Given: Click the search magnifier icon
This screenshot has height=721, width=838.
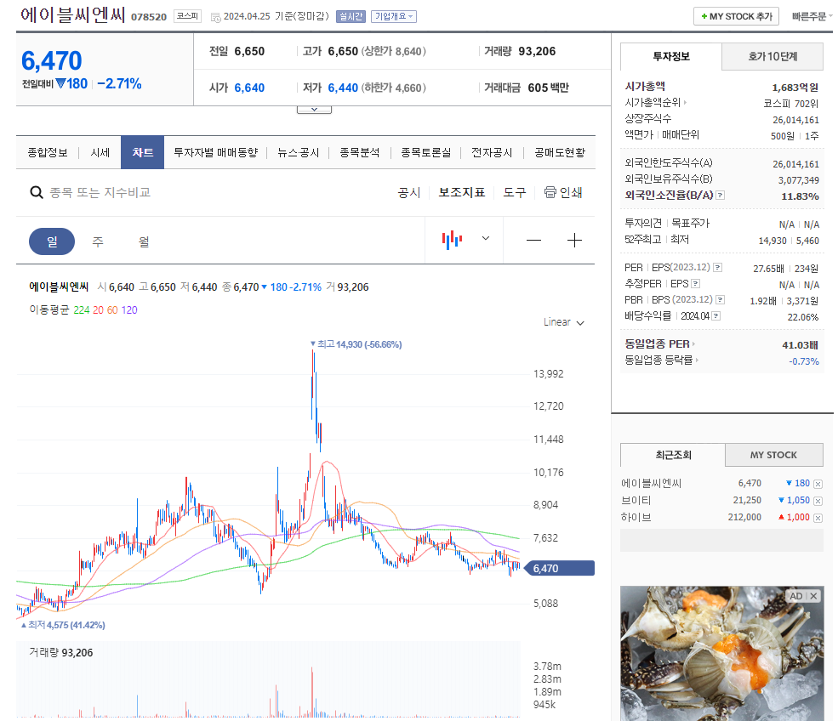Looking at the screenshot, I should (x=36, y=192).
